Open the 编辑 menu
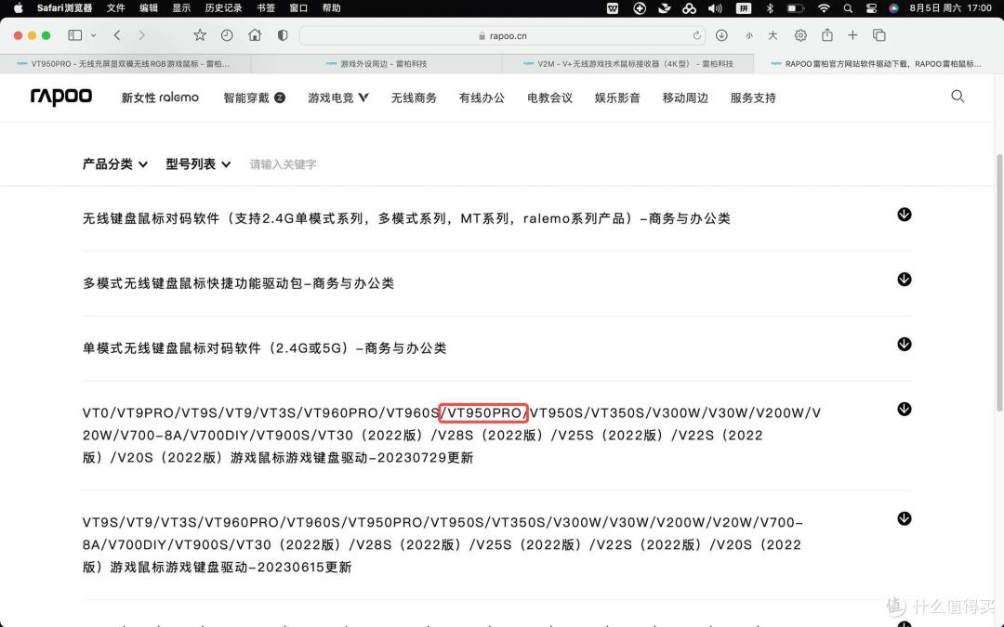Screen dimensions: 1004x627 point(149,8)
